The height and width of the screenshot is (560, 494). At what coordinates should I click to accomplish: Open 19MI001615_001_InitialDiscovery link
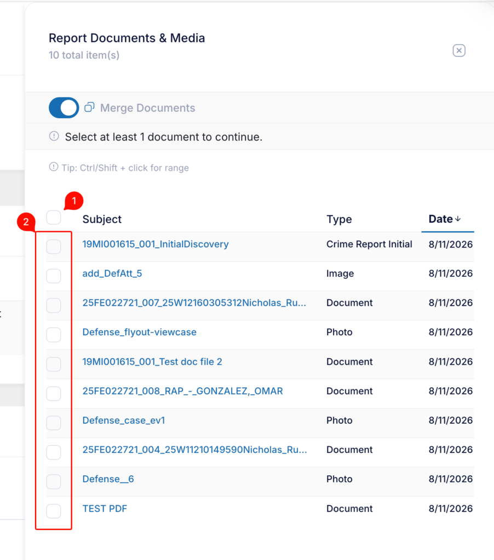[x=156, y=244]
